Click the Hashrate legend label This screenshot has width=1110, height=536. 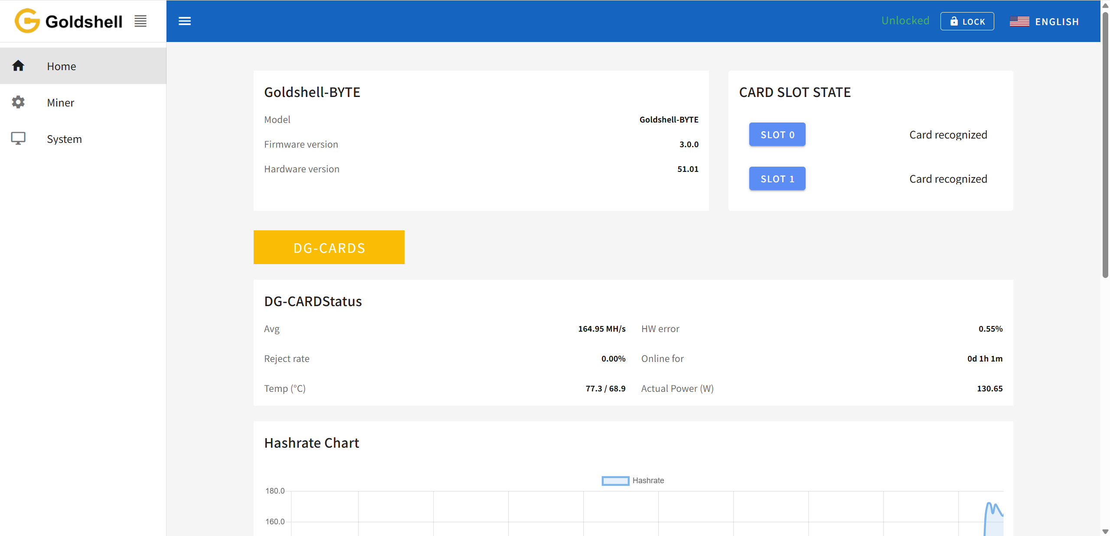(648, 481)
